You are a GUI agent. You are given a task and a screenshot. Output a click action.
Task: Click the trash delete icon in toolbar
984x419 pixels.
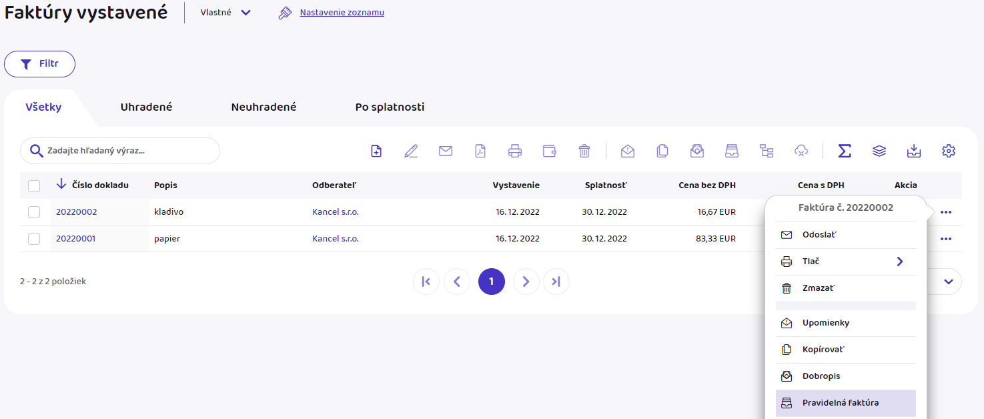[x=584, y=151]
